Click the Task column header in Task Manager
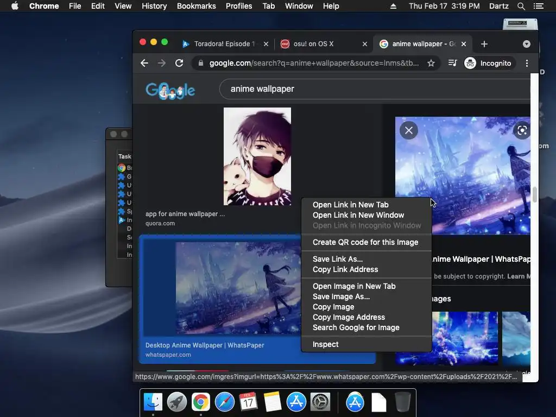Image resolution: width=556 pixels, height=417 pixels. pos(124,156)
